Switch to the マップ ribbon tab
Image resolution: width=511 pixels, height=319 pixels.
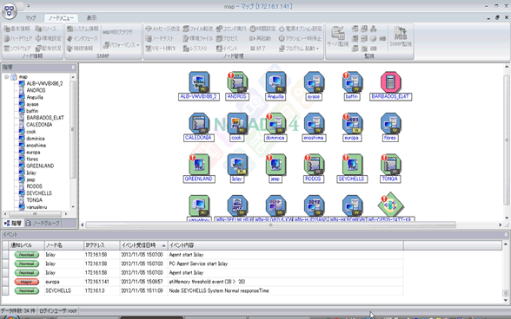tap(30, 17)
